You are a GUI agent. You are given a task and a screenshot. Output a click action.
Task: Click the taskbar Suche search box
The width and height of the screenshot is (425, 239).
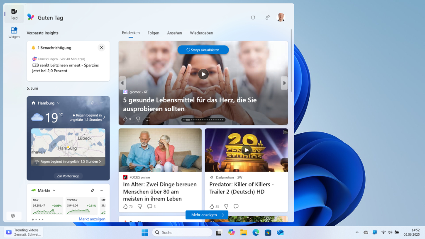point(182,232)
